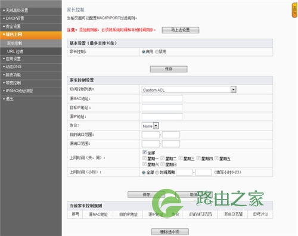Toggle 星期五 checkbox
The width and height of the screenshot is (298, 236).
click(x=216, y=159)
